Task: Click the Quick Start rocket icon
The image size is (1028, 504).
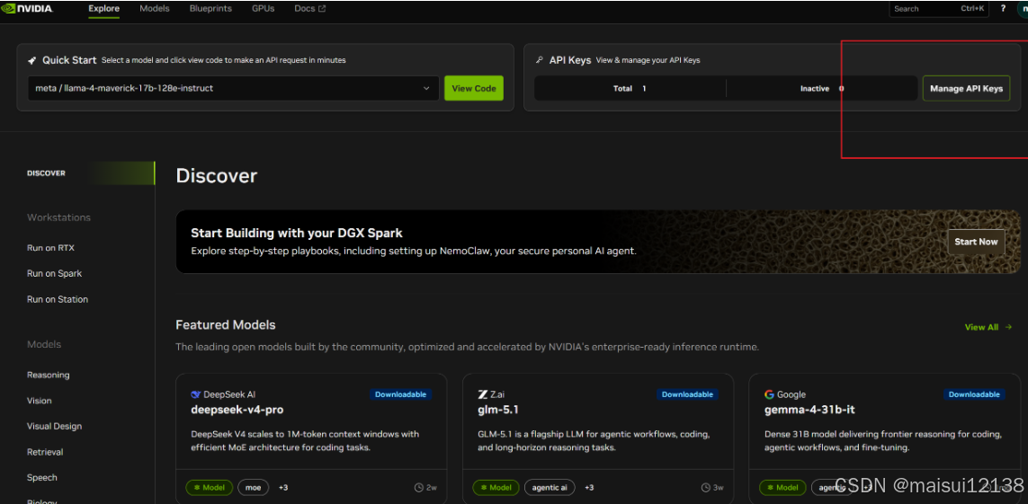Action: click(x=31, y=60)
